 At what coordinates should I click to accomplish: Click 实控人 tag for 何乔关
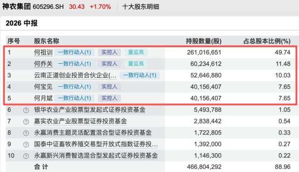[x=109, y=64]
